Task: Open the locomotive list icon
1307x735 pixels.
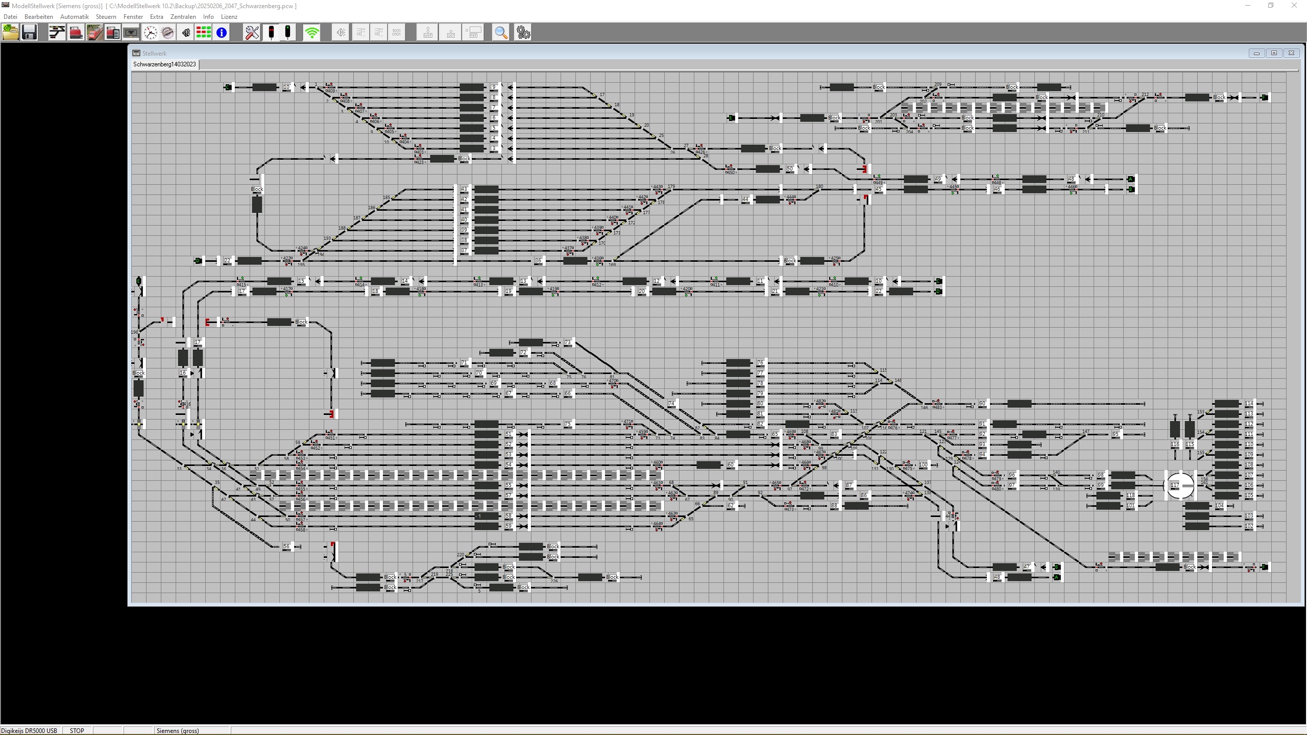Action: pos(113,32)
